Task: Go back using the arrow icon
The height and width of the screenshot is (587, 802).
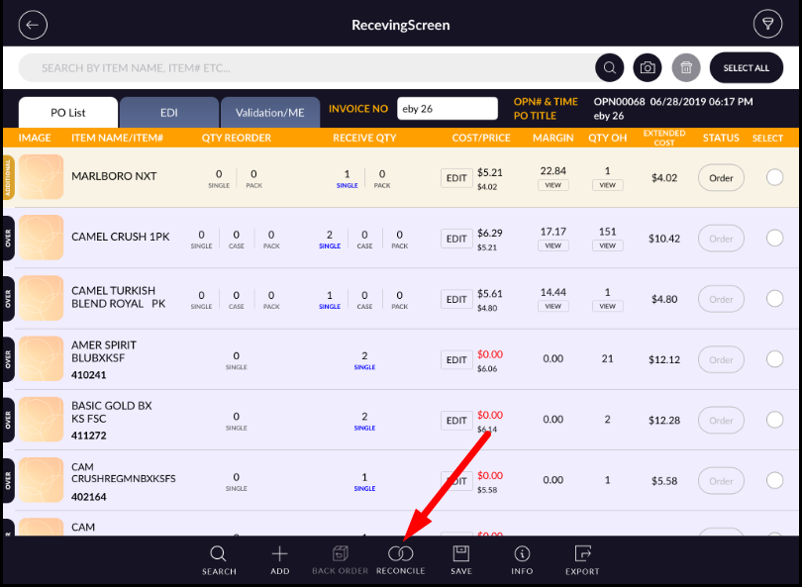Action: point(34,25)
